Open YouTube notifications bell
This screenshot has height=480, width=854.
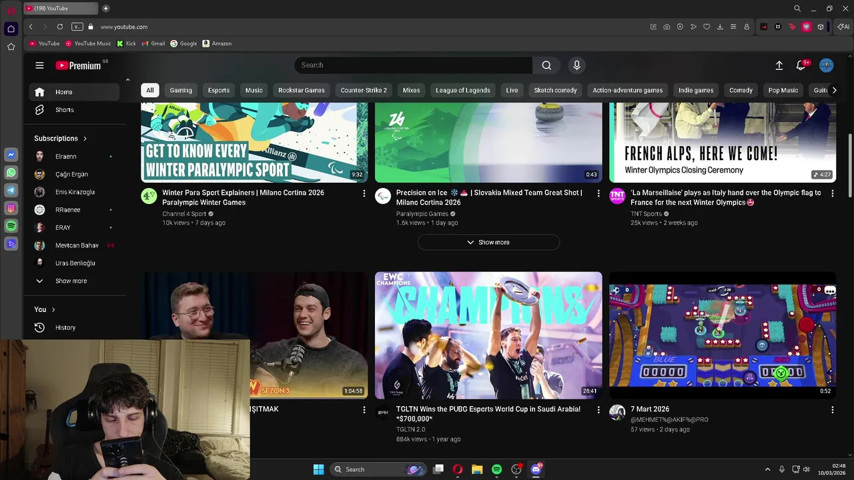(x=801, y=65)
